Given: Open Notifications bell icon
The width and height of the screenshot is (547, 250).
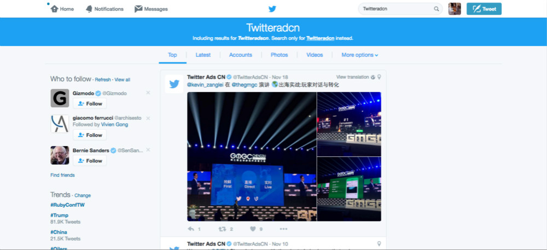Looking at the screenshot, I should pyautogui.click(x=89, y=9).
